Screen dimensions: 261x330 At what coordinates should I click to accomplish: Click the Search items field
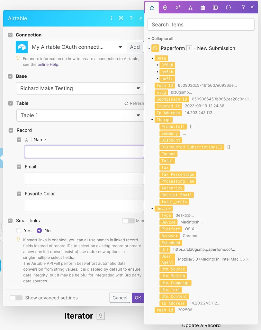201,24
